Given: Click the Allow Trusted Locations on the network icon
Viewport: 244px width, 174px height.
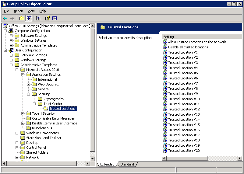Looking at the screenshot, I should (x=165, y=42).
